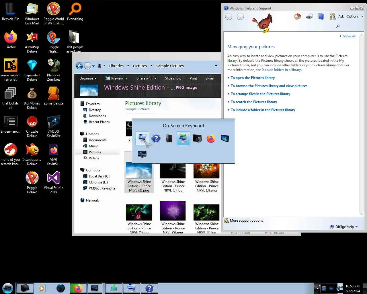The image size is (367, 294).
Task: Click the On-Screen Keyboard taskbar button
Action: (132, 288)
